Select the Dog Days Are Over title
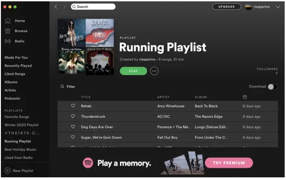The width and height of the screenshot is (286, 180). click(97, 127)
